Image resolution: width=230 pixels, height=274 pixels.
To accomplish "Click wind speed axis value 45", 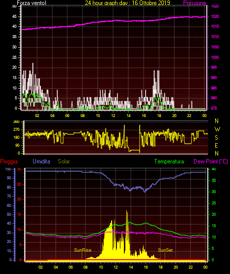I will pos(14,17).
